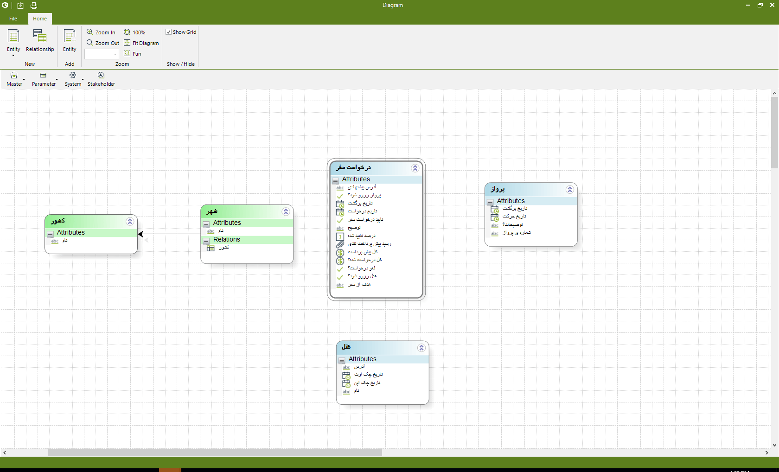Click the Parameter toolbar icon
The image size is (779, 472).
[43, 75]
